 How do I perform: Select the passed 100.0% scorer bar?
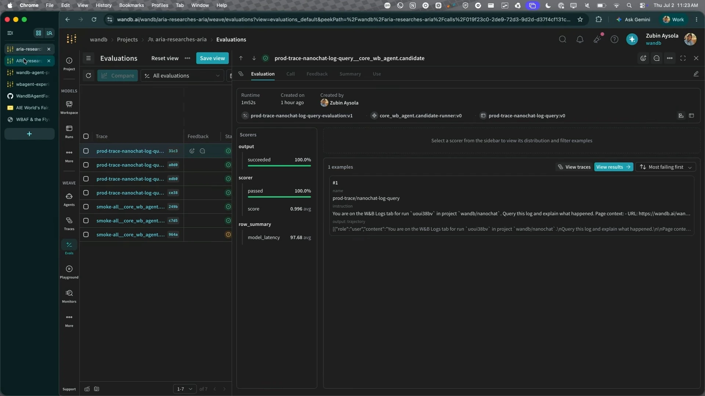click(x=279, y=192)
